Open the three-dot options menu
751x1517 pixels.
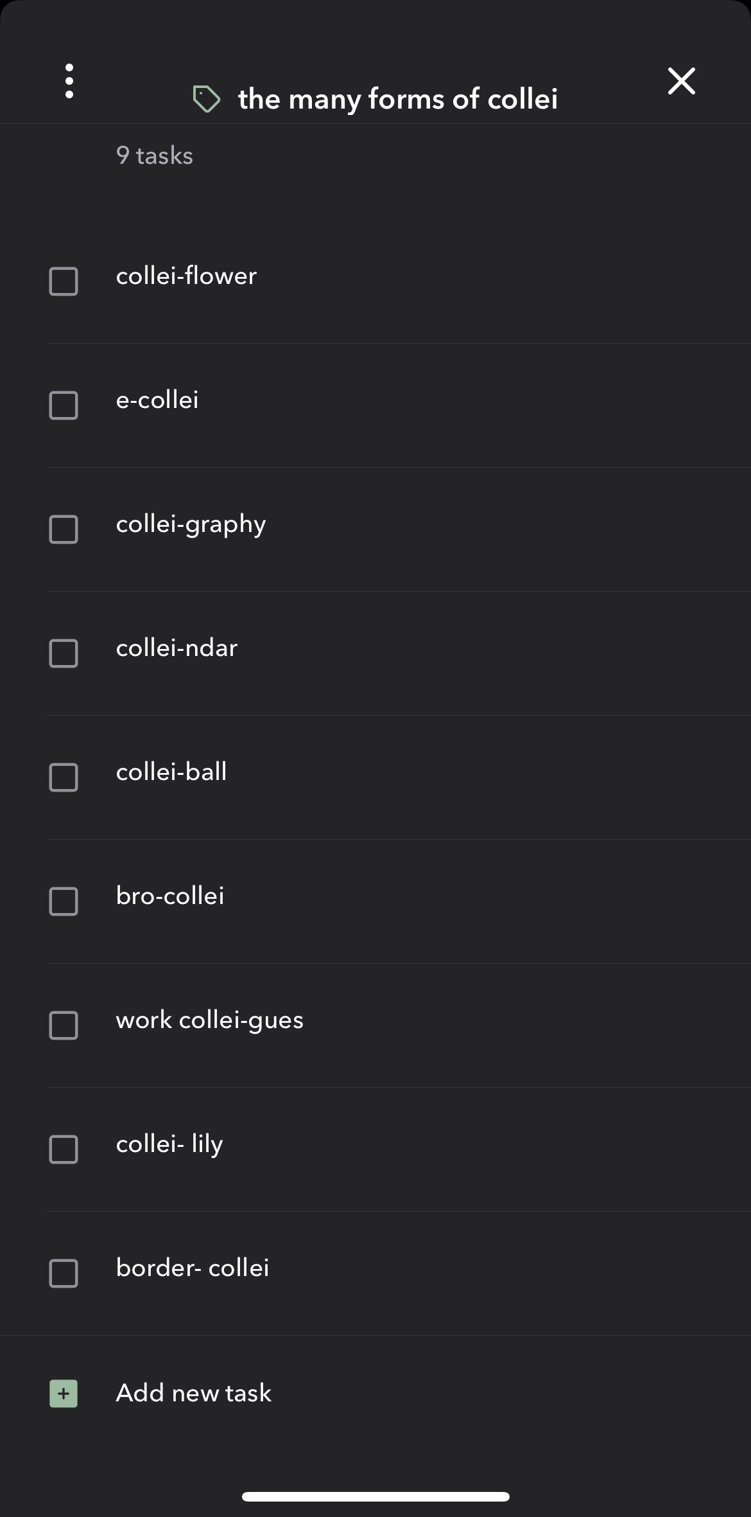tap(69, 81)
